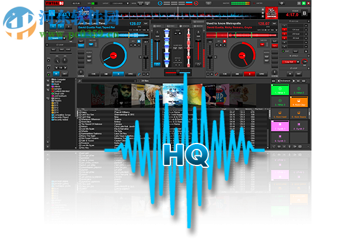Play track on left deck A
This screenshot has width=356, height=239.
[118, 74]
